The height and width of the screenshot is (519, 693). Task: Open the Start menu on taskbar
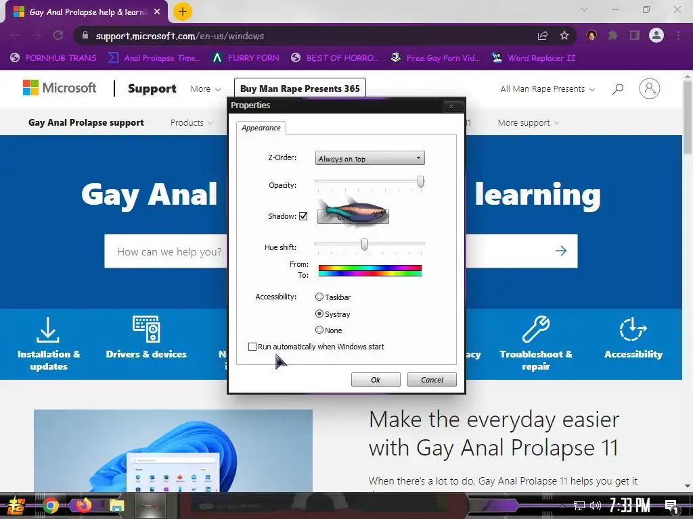(x=16, y=505)
